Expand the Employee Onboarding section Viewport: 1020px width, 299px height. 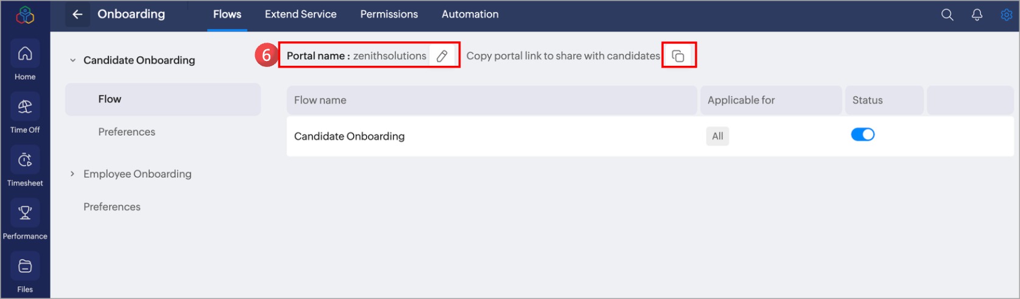(72, 174)
